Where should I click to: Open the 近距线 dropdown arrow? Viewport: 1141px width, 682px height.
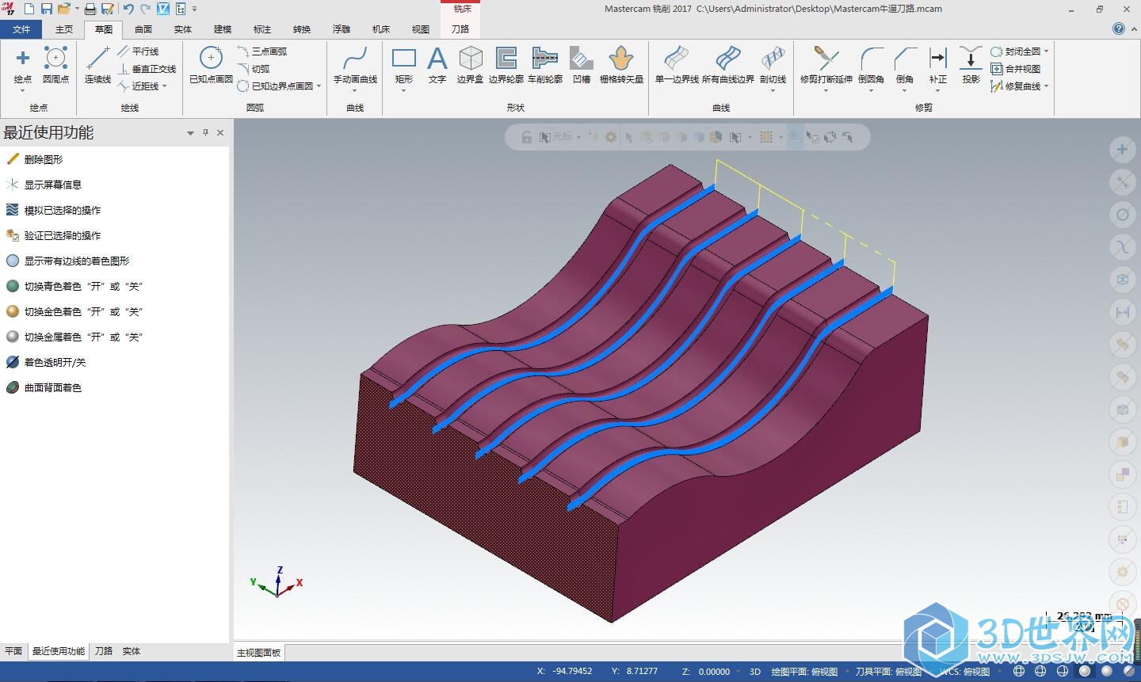click(x=165, y=86)
